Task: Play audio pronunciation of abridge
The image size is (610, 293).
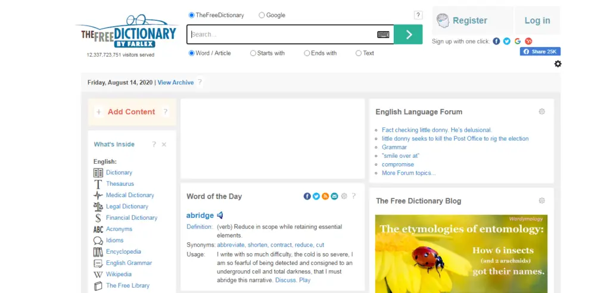Action: point(220,216)
